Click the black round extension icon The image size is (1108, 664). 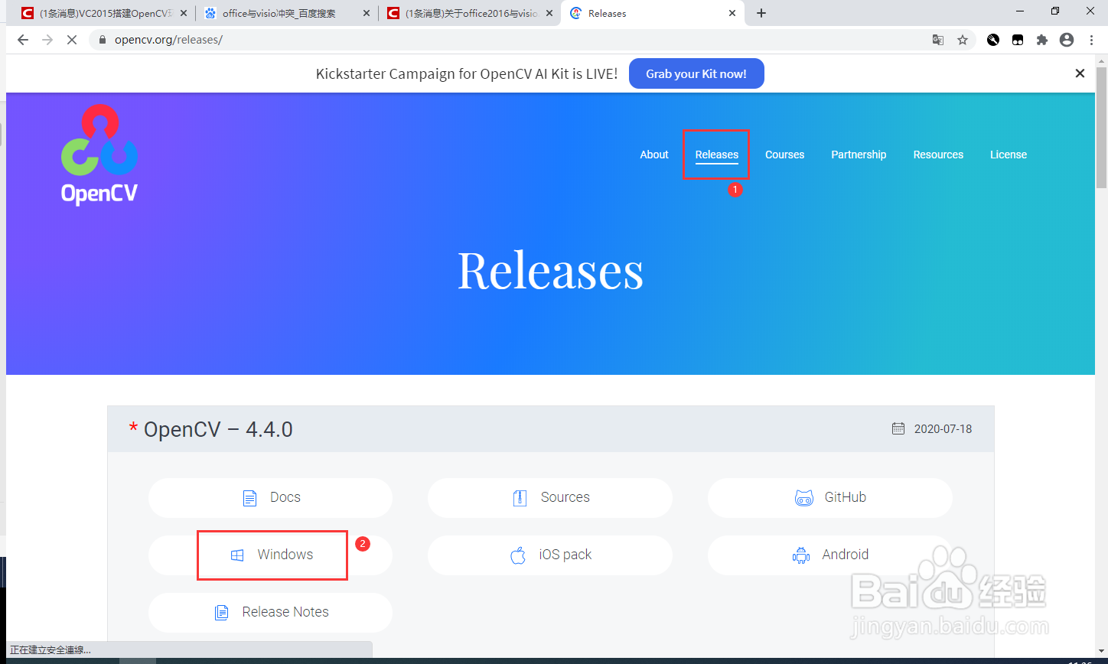pos(993,40)
